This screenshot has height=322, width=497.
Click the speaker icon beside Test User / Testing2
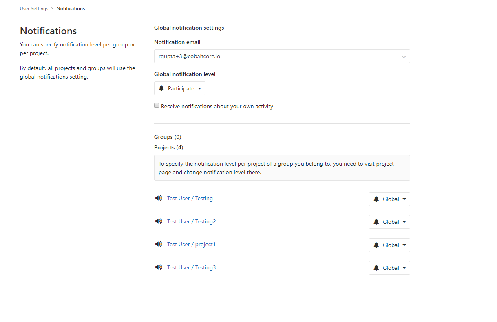[159, 222]
